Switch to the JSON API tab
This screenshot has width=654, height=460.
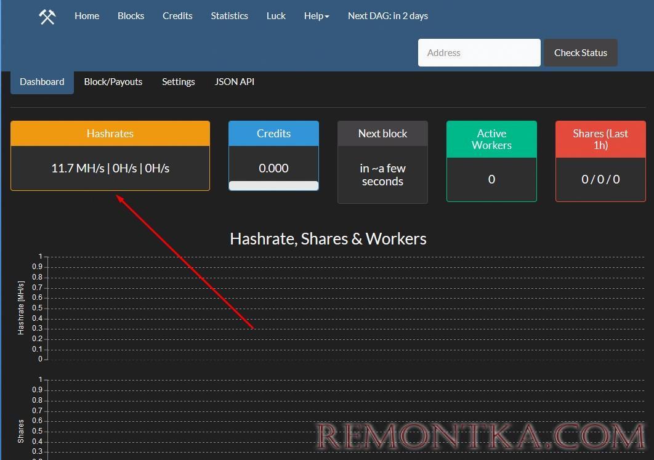pyautogui.click(x=234, y=82)
